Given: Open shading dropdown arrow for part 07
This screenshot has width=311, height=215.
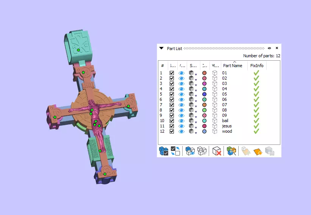Looking at the screenshot, I should click(196, 107).
